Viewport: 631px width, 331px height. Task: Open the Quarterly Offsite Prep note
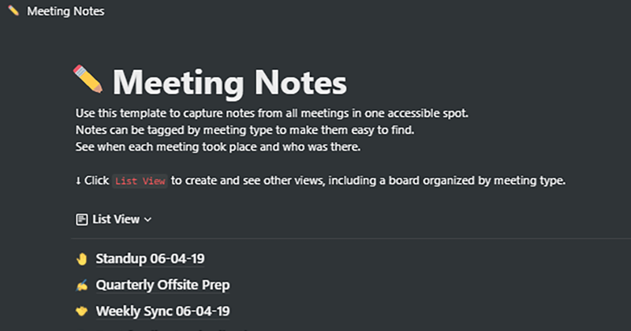point(163,285)
